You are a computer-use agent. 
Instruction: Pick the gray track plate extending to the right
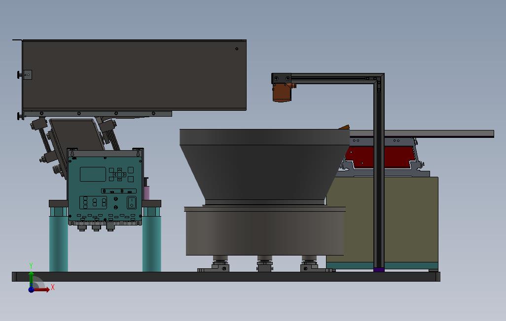click(421, 134)
